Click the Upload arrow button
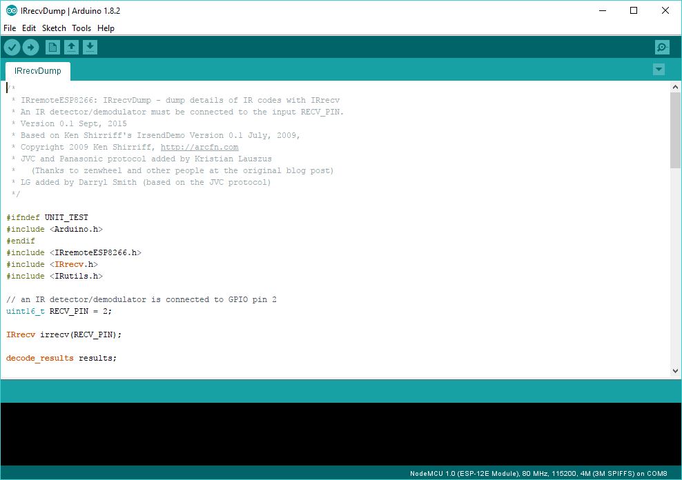The image size is (682, 480). (30, 48)
